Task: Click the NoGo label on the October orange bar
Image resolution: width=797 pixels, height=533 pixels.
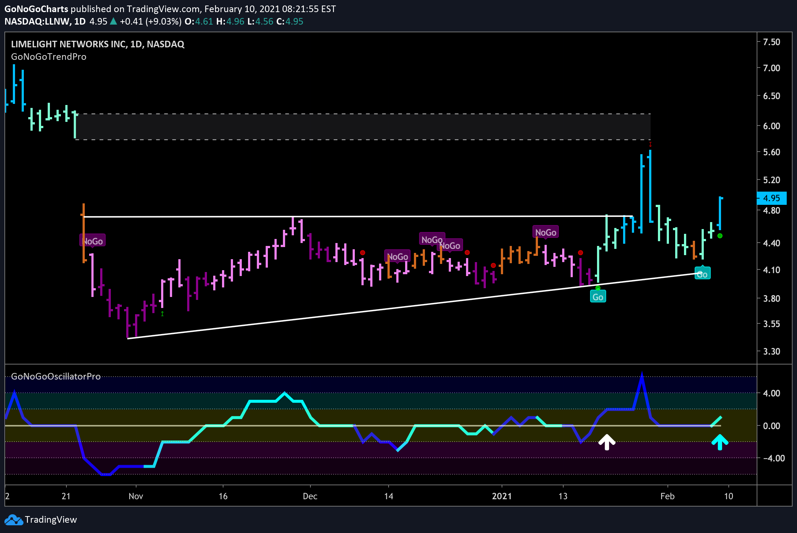Action: 92,241
